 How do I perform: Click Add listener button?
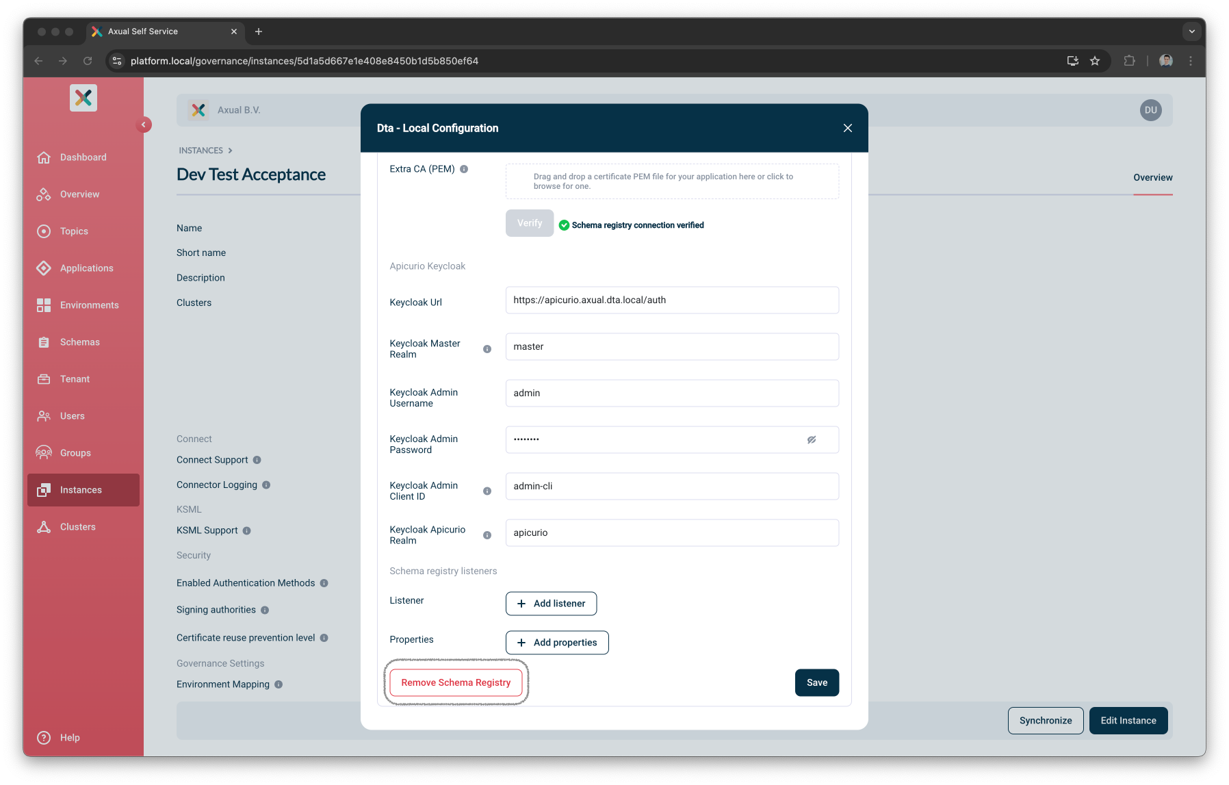pyautogui.click(x=551, y=604)
